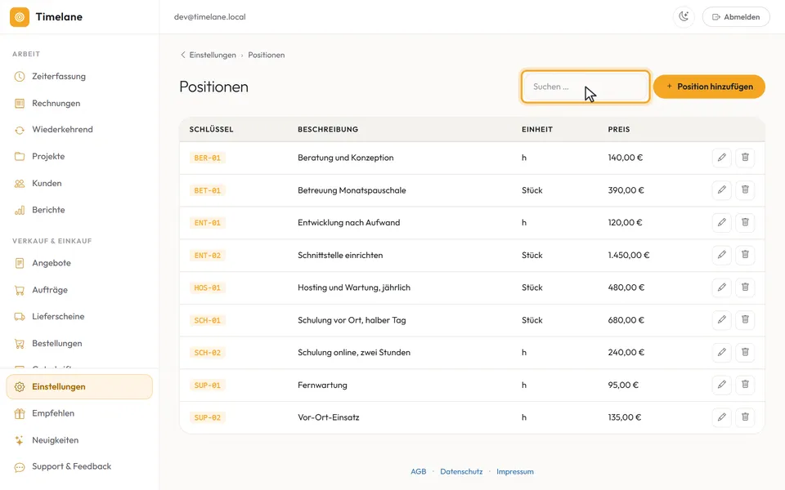
Task: Open Empfehlen
Action: [x=79, y=413]
